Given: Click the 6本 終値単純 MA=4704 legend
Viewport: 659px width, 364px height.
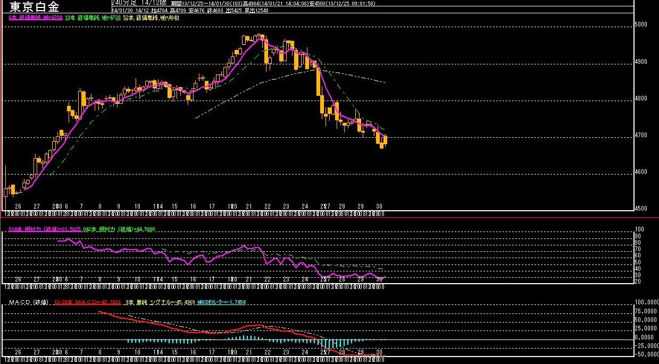Looking at the screenshot, I should pyautogui.click(x=36, y=18).
